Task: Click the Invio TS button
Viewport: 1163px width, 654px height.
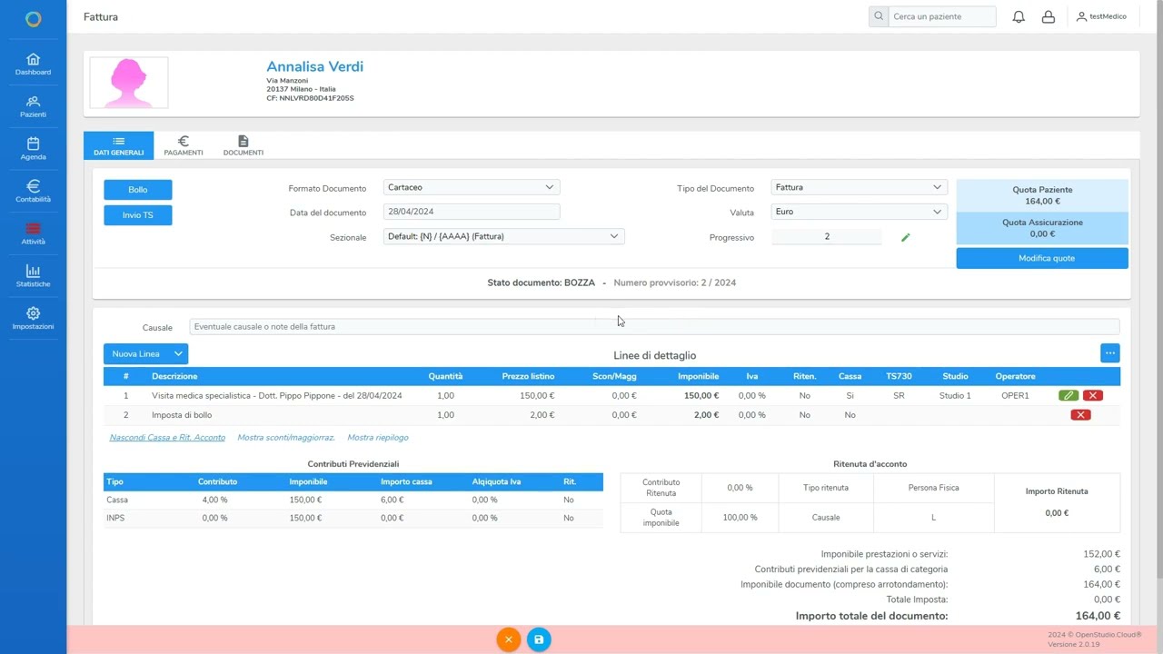Action: [x=138, y=215]
